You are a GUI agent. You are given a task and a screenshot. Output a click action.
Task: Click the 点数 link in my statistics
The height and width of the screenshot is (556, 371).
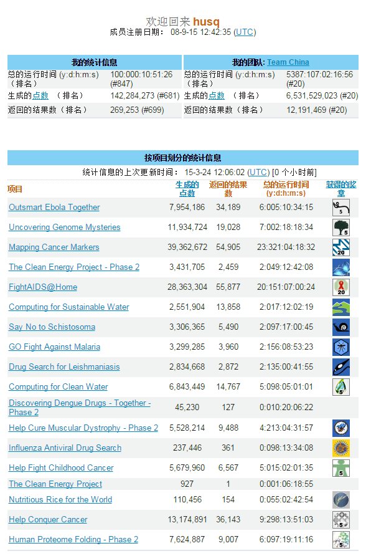click(40, 96)
